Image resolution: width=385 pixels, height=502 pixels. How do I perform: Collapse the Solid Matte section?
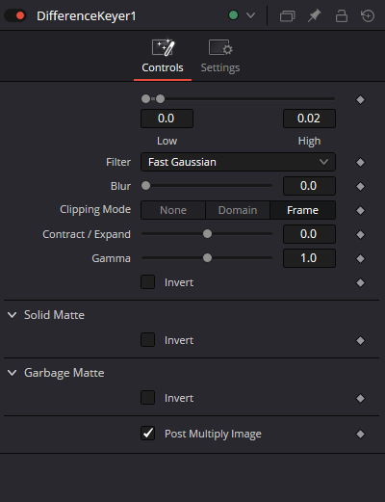coord(13,315)
